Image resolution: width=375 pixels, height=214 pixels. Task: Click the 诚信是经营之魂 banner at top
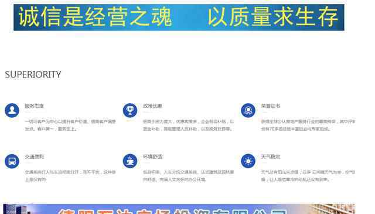tap(179, 18)
